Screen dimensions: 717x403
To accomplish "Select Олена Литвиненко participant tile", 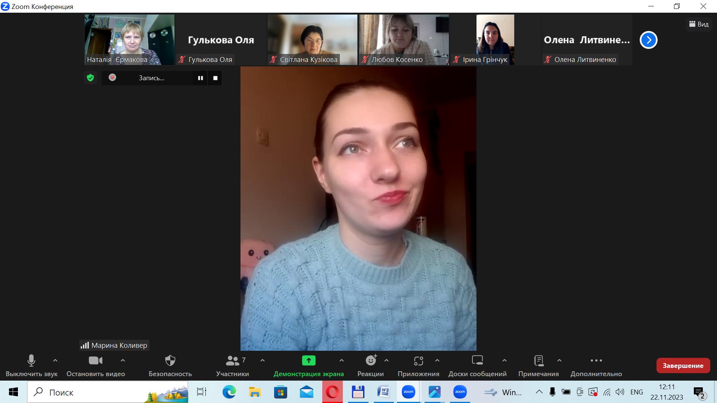I will pos(587,40).
